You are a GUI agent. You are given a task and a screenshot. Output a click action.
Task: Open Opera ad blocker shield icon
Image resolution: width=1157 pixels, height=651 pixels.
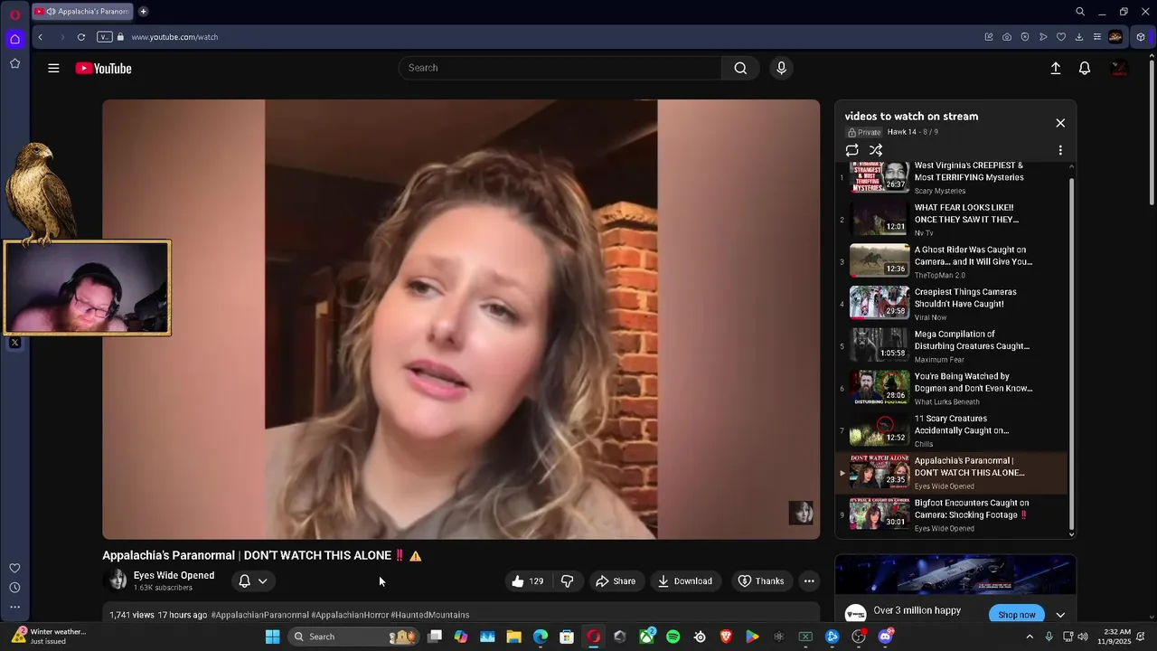1025,37
